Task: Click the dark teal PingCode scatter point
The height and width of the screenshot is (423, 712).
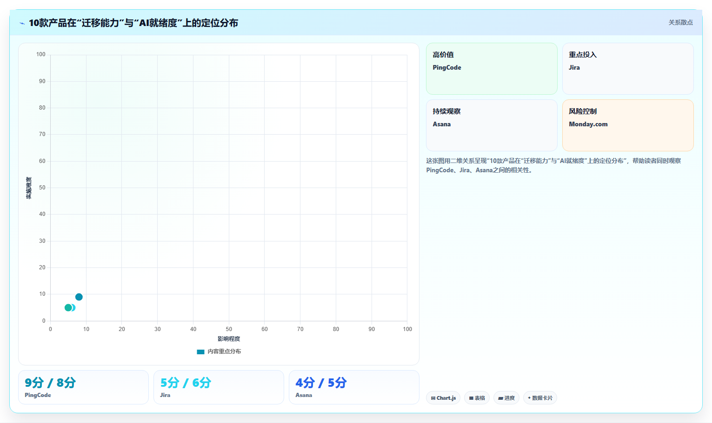Action: [79, 297]
